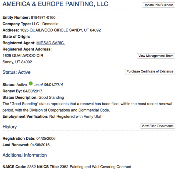Click the America & Europe Painting, LLC title

(x=55, y=4)
